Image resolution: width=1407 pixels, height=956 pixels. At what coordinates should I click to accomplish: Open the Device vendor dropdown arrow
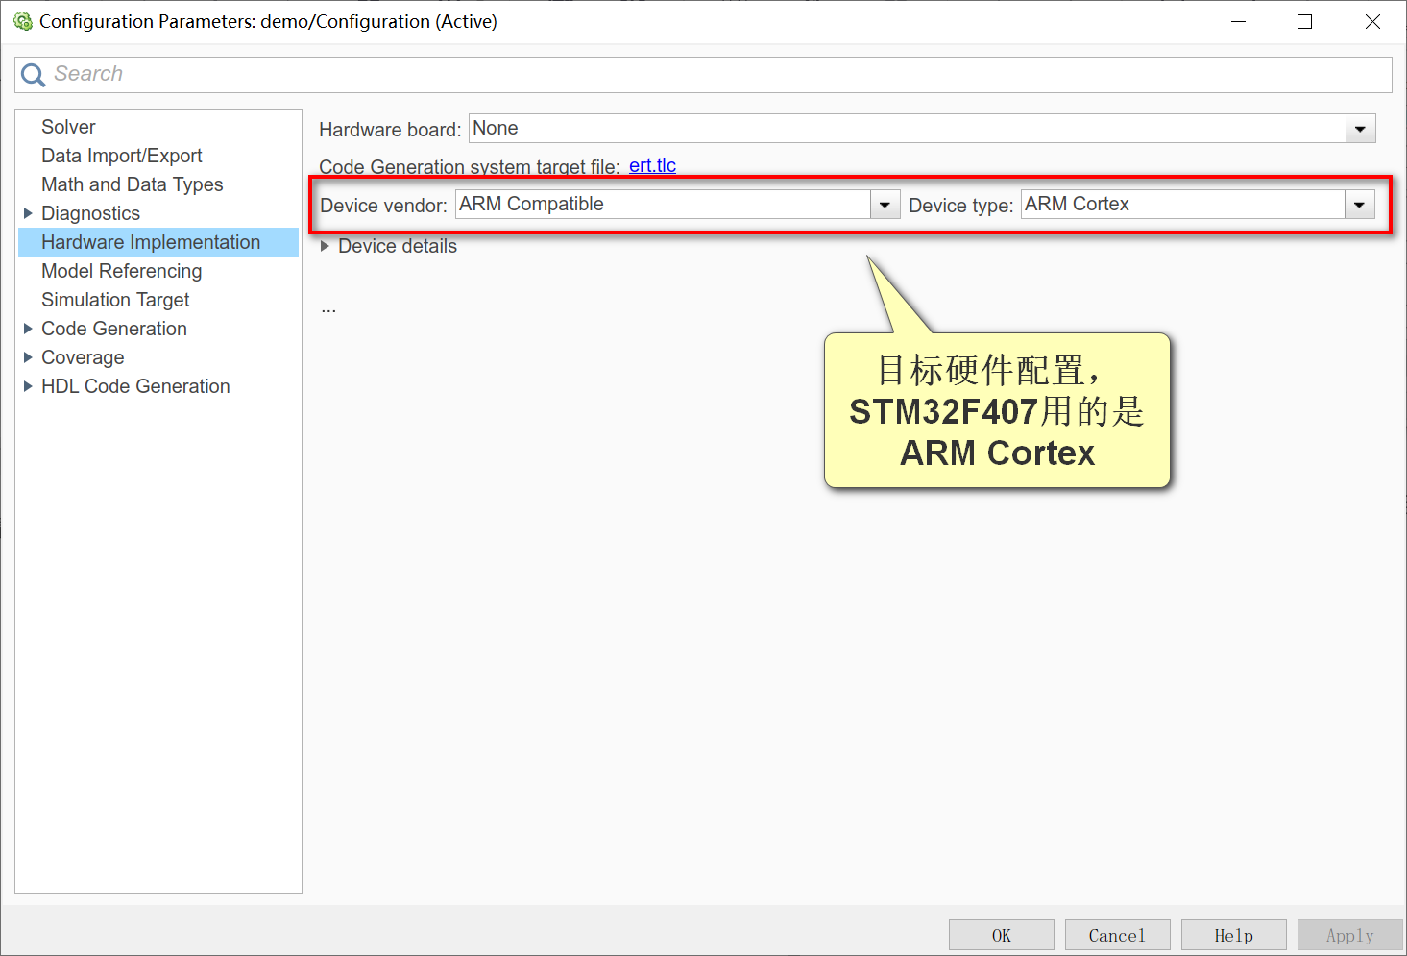tap(885, 205)
